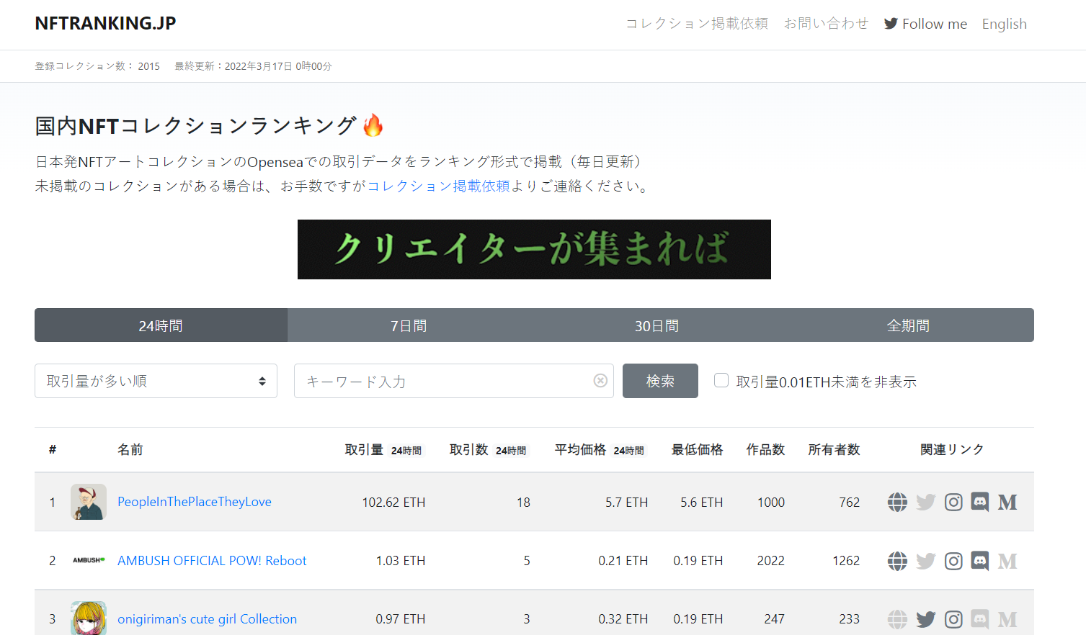Click the 1262 owners count cell
Image resolution: width=1086 pixels, height=635 pixels.
(x=846, y=561)
